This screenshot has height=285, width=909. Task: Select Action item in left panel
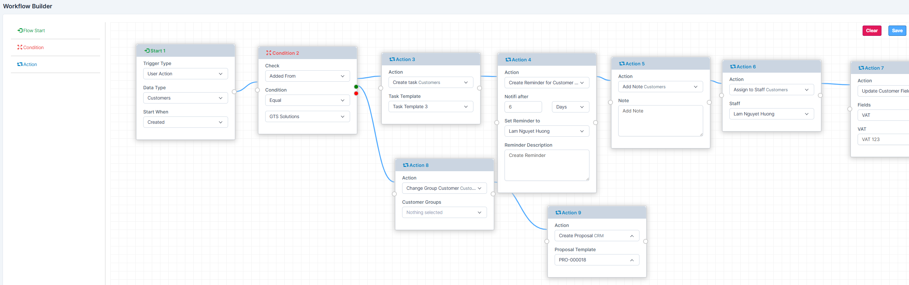click(30, 64)
